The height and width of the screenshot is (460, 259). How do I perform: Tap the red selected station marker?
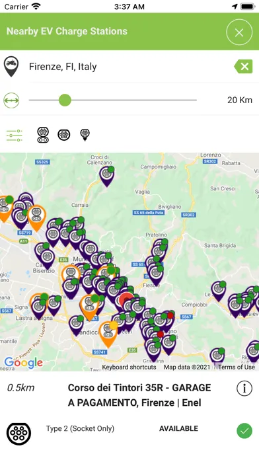pyautogui.click(x=126, y=299)
